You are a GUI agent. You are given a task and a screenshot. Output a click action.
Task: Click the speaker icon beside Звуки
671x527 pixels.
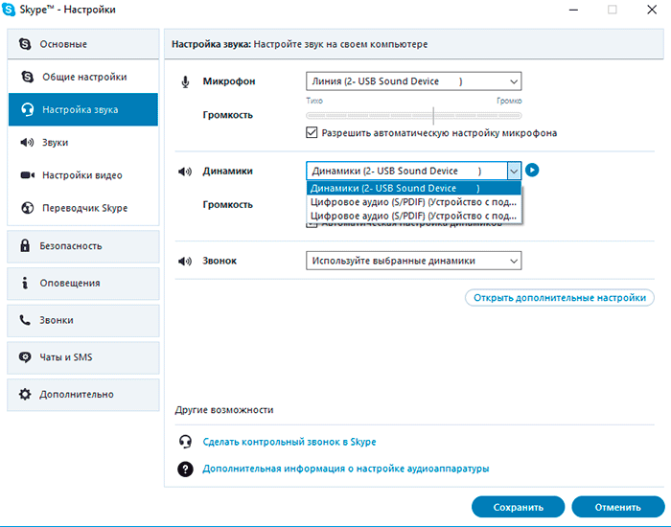click(27, 142)
